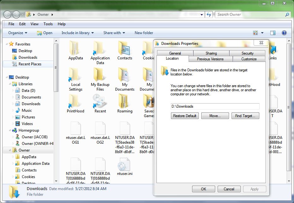Select the ntuser.dat.LOG1 file icon
Image resolution: width=294 pixels, height=203 pixels.
click(75, 128)
